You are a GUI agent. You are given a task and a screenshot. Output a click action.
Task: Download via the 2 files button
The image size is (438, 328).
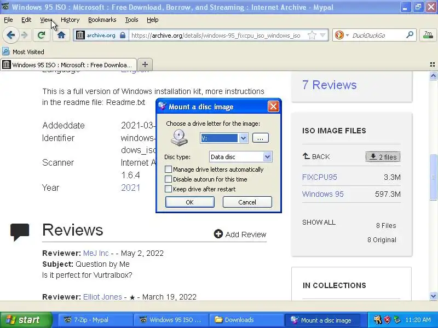click(383, 157)
